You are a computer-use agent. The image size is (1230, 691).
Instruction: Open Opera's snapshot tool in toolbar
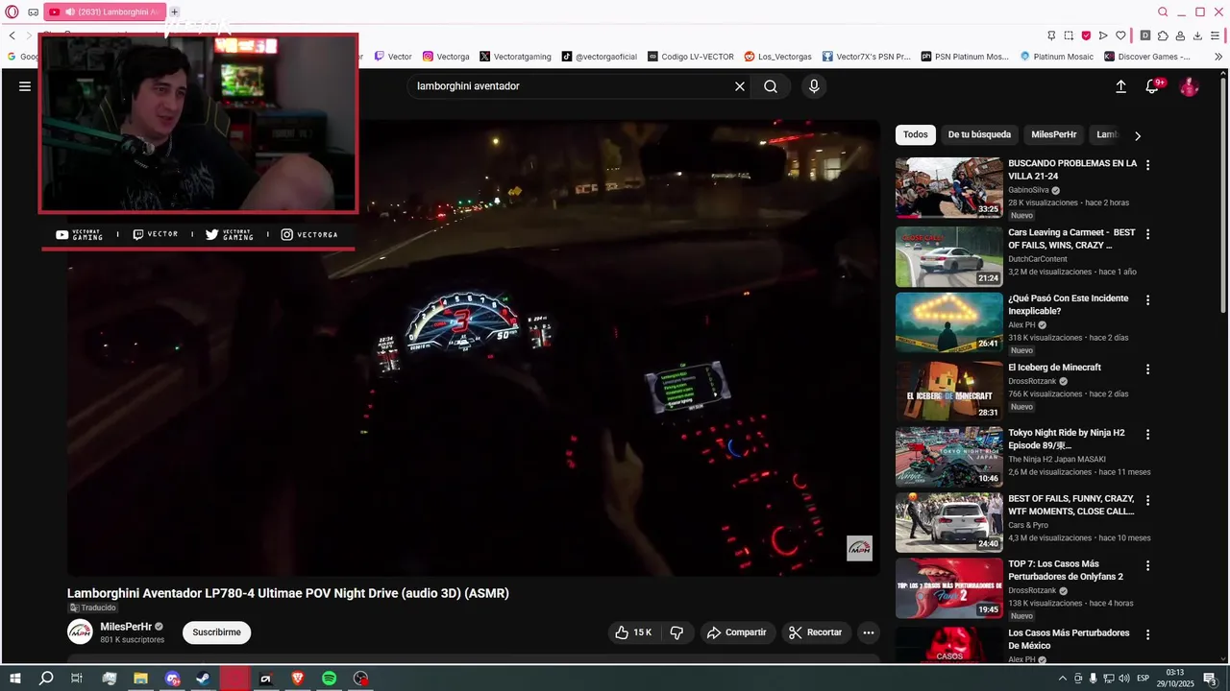(1069, 36)
